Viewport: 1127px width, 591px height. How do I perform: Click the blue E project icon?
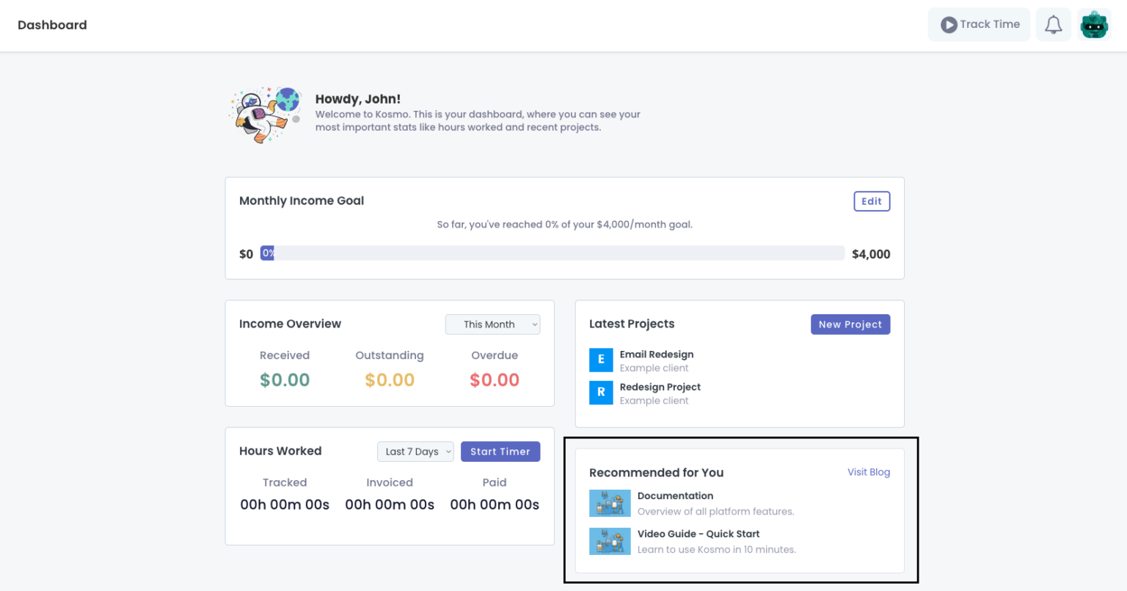tap(601, 360)
